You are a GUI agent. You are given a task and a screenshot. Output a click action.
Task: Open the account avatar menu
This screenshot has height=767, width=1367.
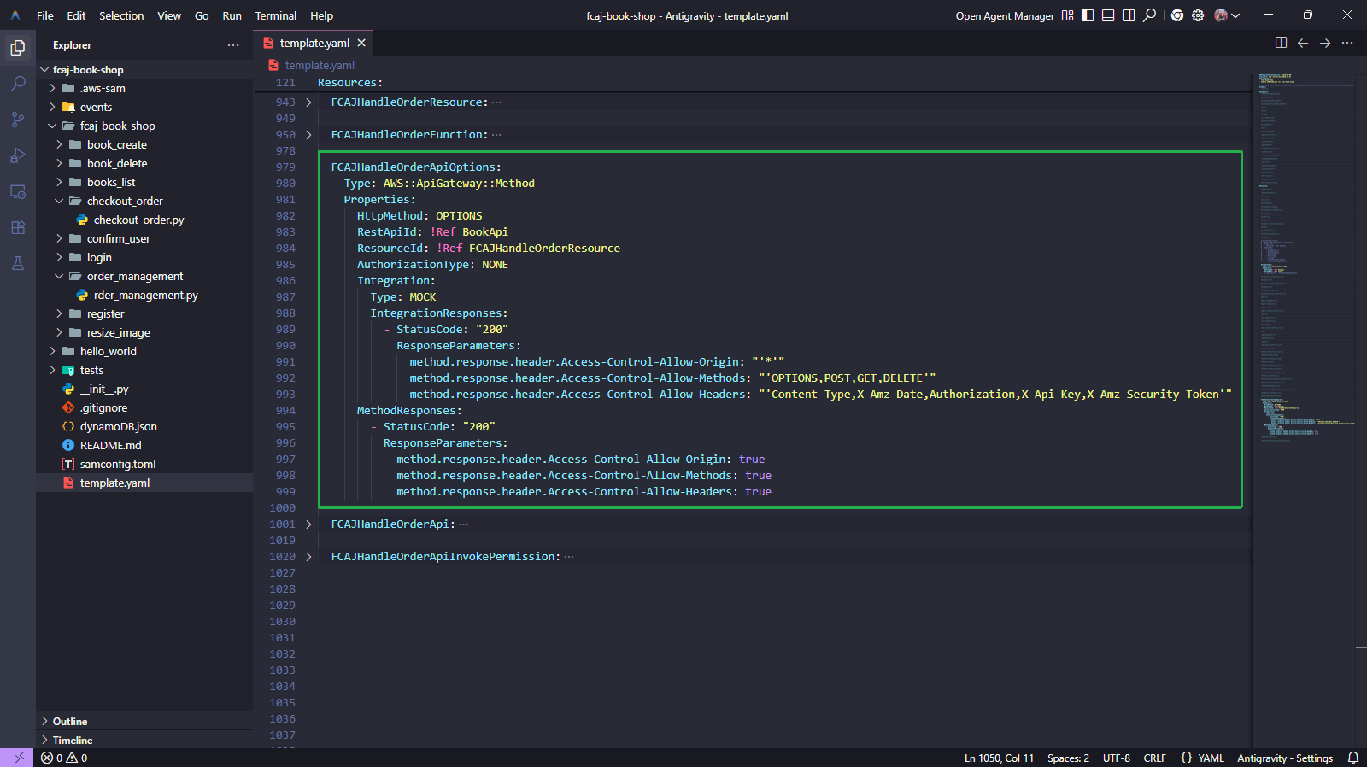coord(1227,15)
